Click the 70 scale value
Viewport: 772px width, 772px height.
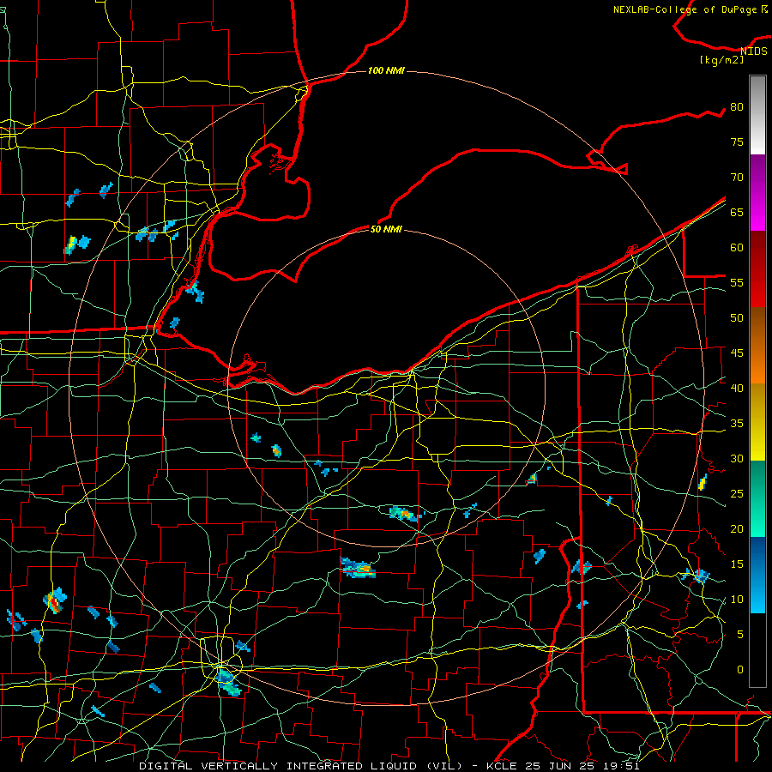(x=737, y=178)
